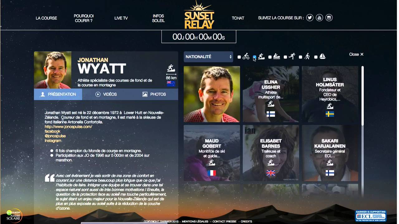This screenshot has height=224, width=399.
Task: Open the Mentions Légales footer link
Action: coord(195,222)
